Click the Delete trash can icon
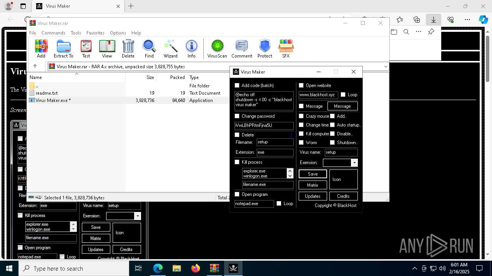Screen dimensions: 492x276 (128, 49)
